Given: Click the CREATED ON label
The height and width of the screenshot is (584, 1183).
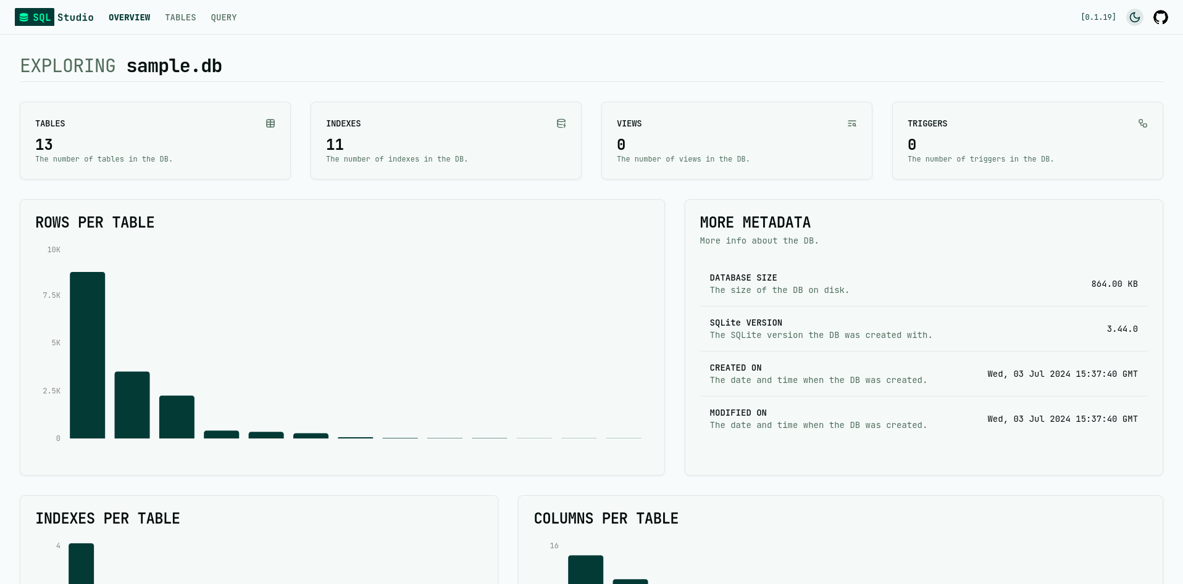Looking at the screenshot, I should point(735,368).
